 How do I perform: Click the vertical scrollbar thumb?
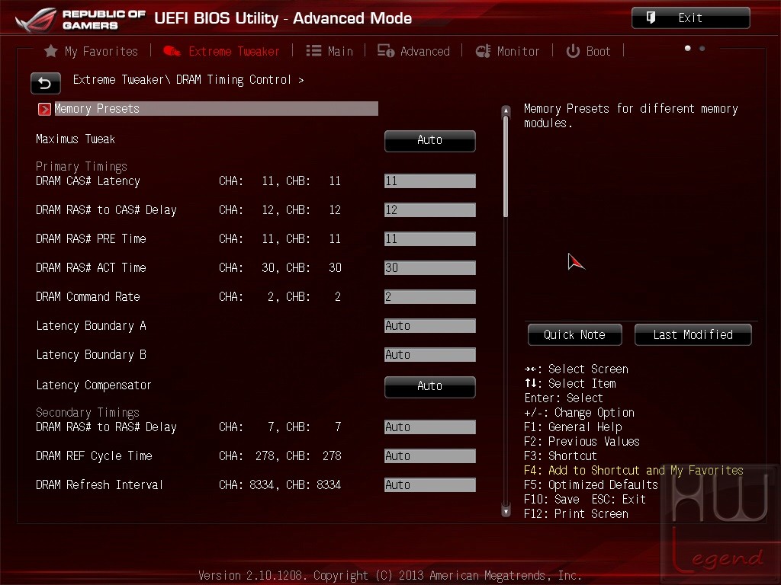pos(506,167)
